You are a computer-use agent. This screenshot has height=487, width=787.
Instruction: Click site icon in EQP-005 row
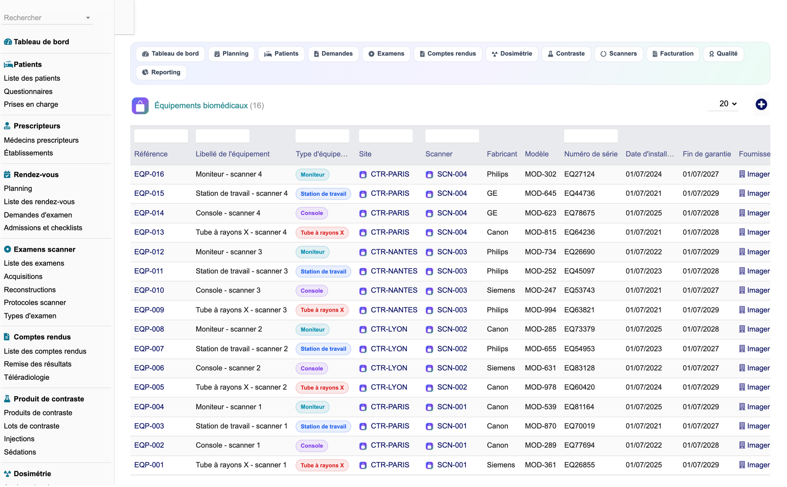click(363, 388)
